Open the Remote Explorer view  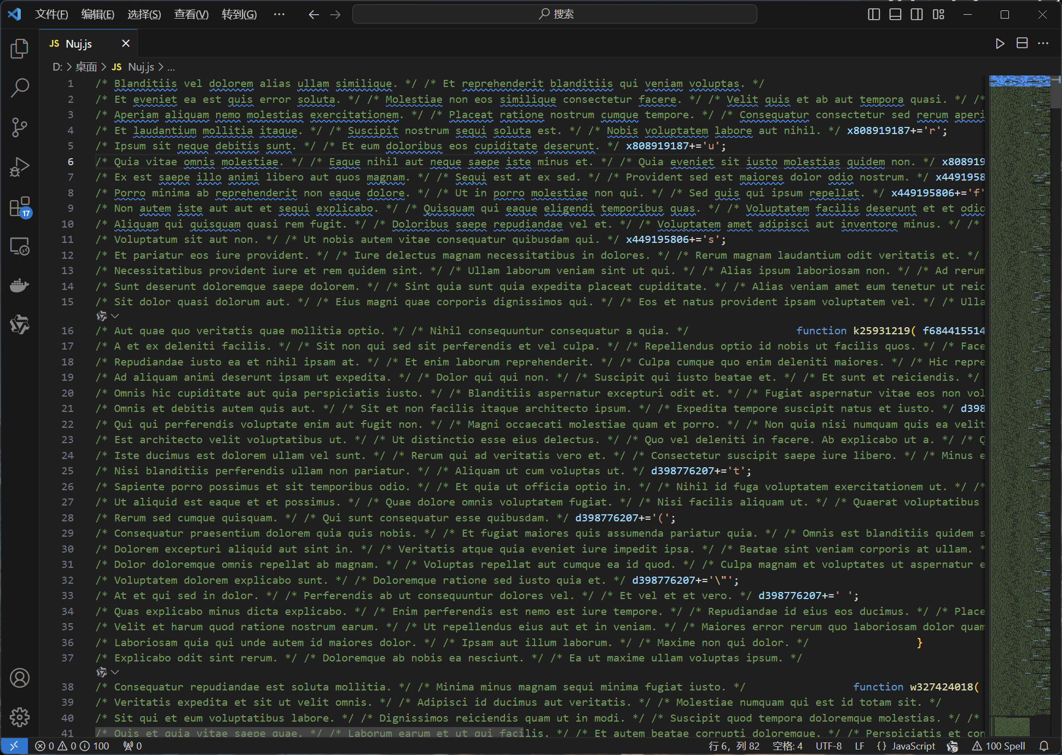coord(20,246)
